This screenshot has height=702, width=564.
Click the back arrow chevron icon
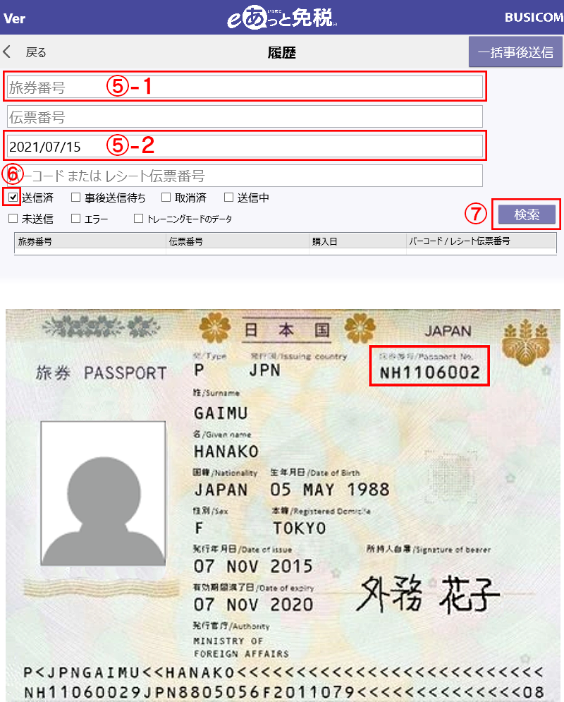click(7, 52)
